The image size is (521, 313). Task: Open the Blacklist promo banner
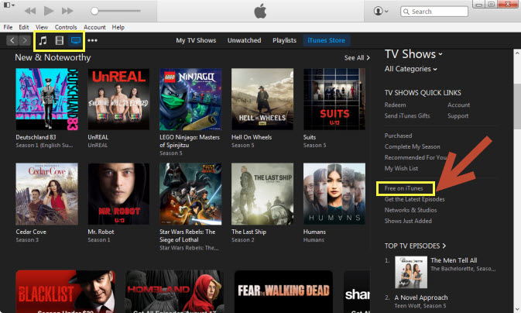[x=66, y=291]
